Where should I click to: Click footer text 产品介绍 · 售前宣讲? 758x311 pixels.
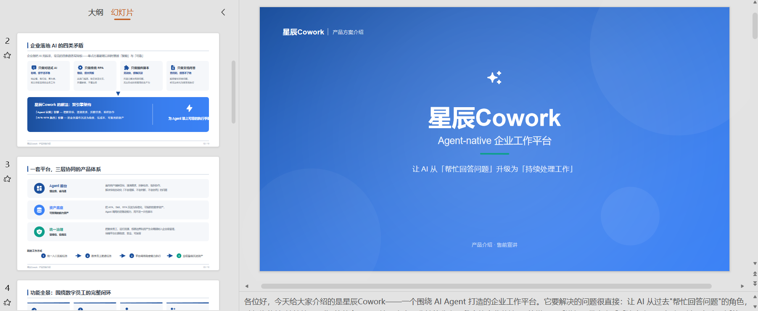click(494, 245)
